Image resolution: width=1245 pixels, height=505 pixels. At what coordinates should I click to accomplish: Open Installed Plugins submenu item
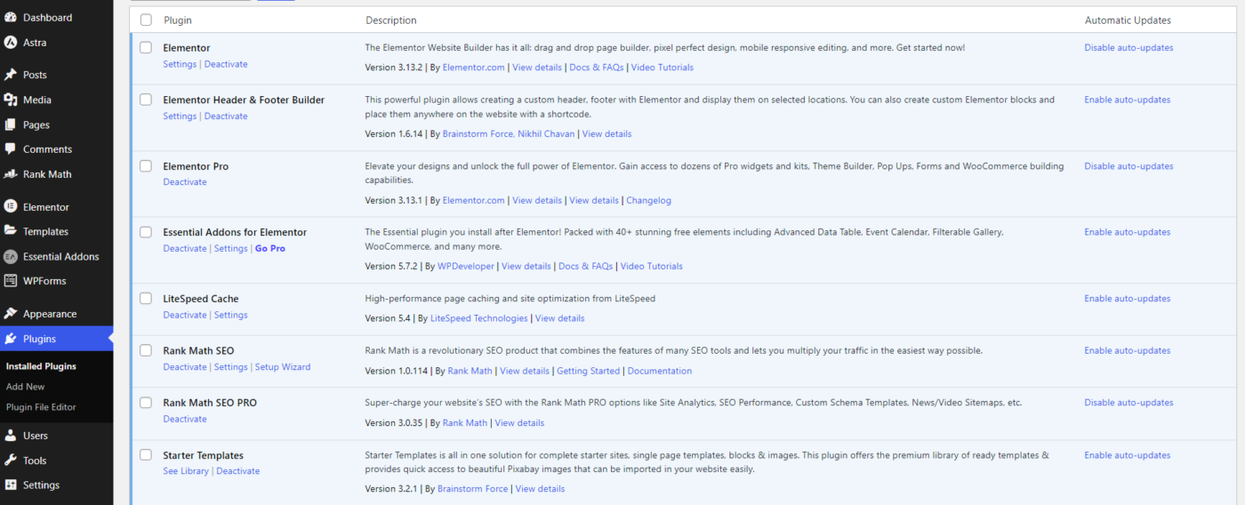click(x=41, y=366)
